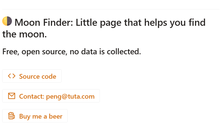The height and width of the screenshot is (133, 220).
Task: Click the "Source code" label text
Action: click(38, 76)
